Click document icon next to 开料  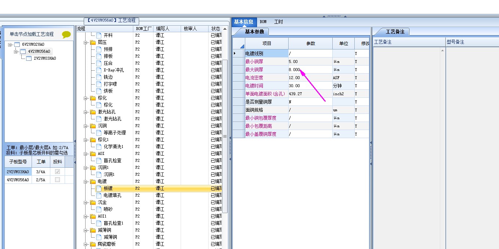point(99,36)
